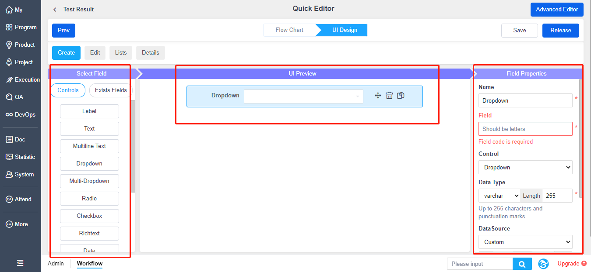Click the copy icon beside Dropdown field
Image resolution: width=591 pixels, height=272 pixels.
pos(401,96)
